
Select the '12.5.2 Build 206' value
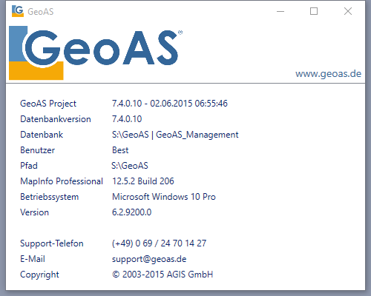point(143,181)
